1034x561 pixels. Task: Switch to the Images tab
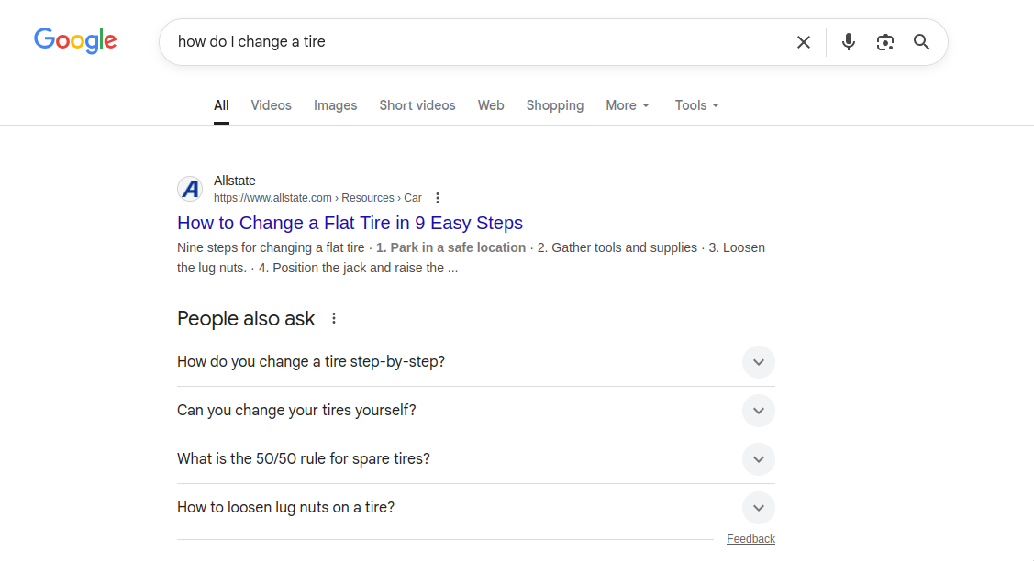point(335,105)
